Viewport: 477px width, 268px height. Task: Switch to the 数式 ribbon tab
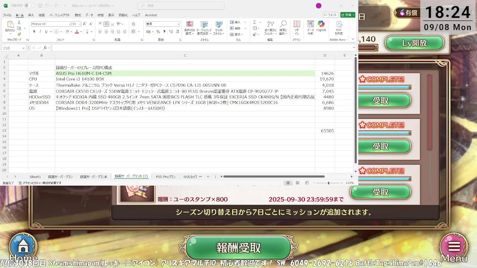tap(78, 15)
